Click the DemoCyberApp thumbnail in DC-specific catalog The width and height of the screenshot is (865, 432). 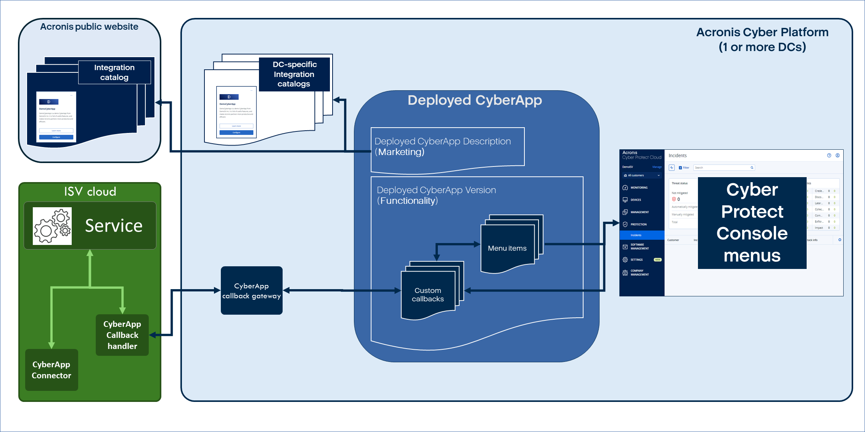236,112
